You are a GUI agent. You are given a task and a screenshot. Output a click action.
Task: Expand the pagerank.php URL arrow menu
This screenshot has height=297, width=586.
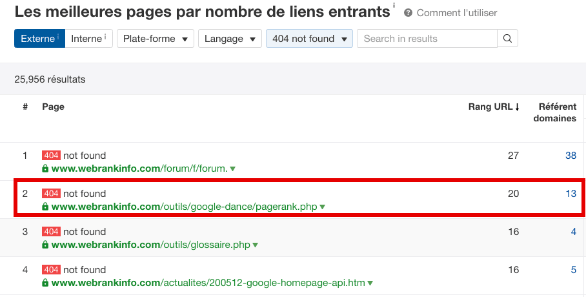click(x=323, y=207)
